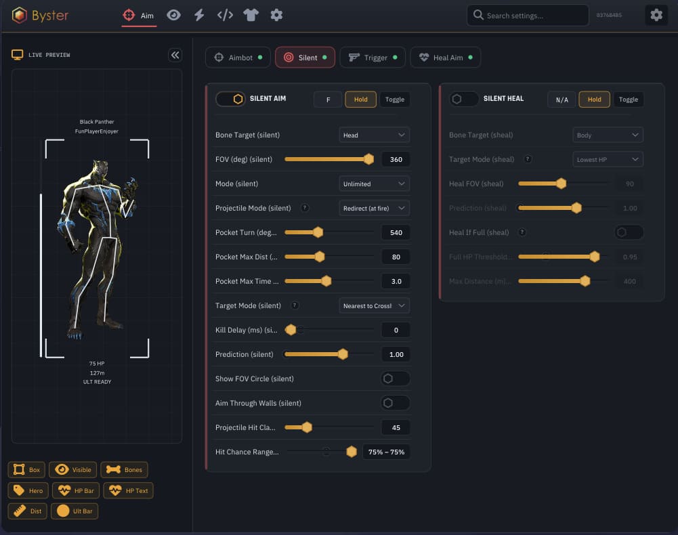Open the gear icon in top navigation
Image resolution: width=678 pixels, height=535 pixels.
[277, 15]
